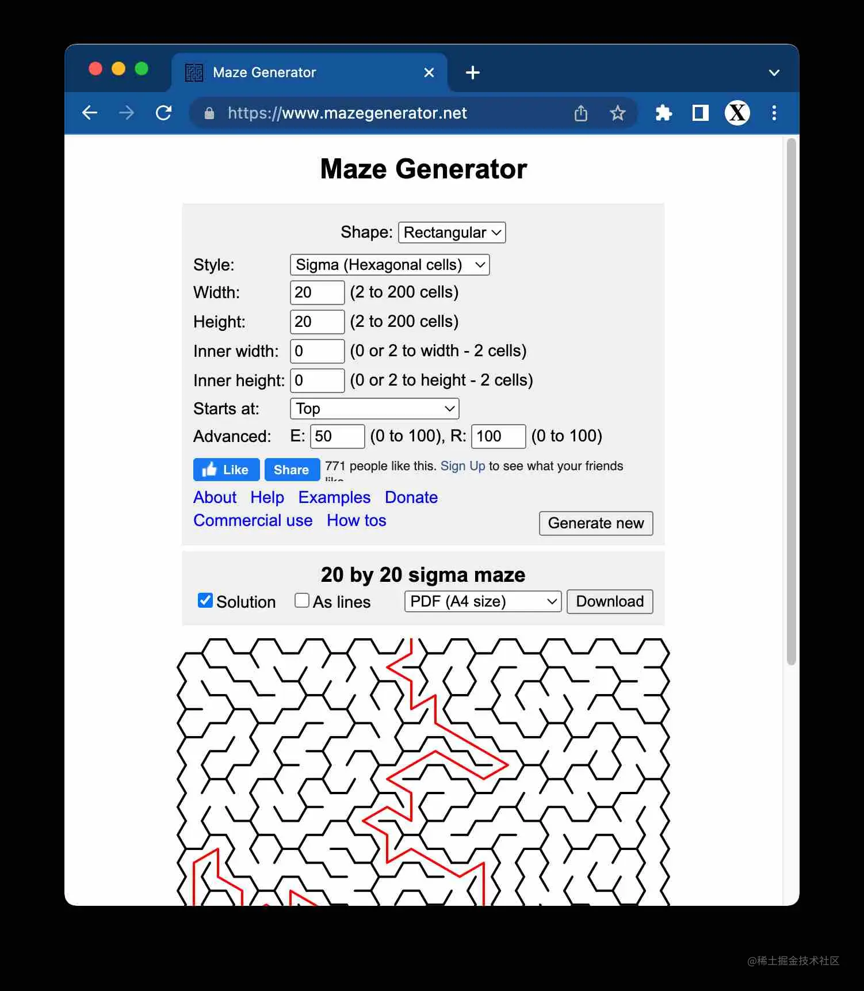Click the browser forward arrow
This screenshot has height=991, width=864.
click(127, 113)
